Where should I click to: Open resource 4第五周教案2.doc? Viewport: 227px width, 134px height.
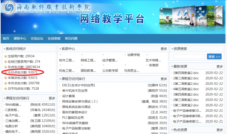tap(186, 89)
